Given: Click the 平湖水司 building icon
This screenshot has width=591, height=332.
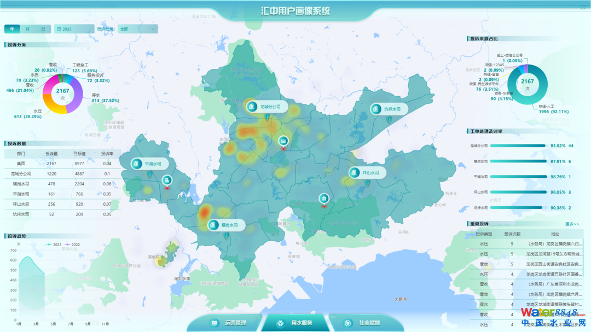Looking at the screenshot, I should pyautogui.click(x=136, y=164).
